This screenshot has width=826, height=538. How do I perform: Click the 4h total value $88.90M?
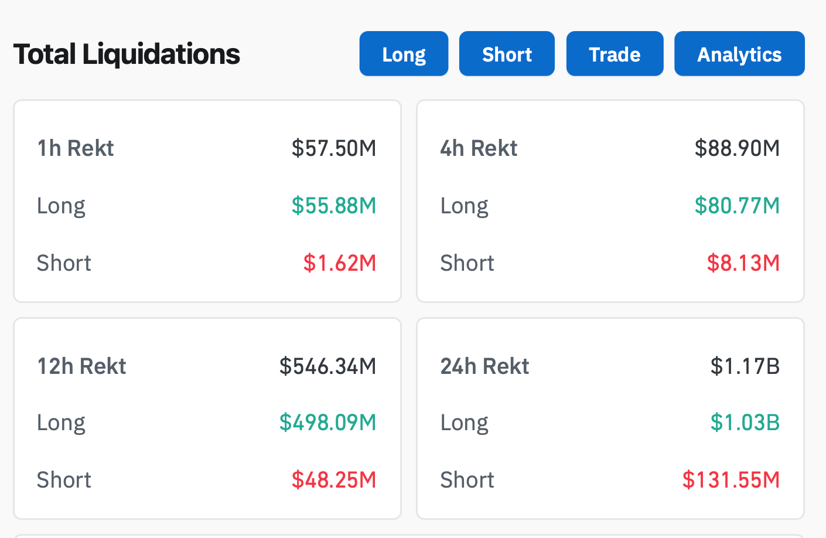pyautogui.click(x=737, y=148)
